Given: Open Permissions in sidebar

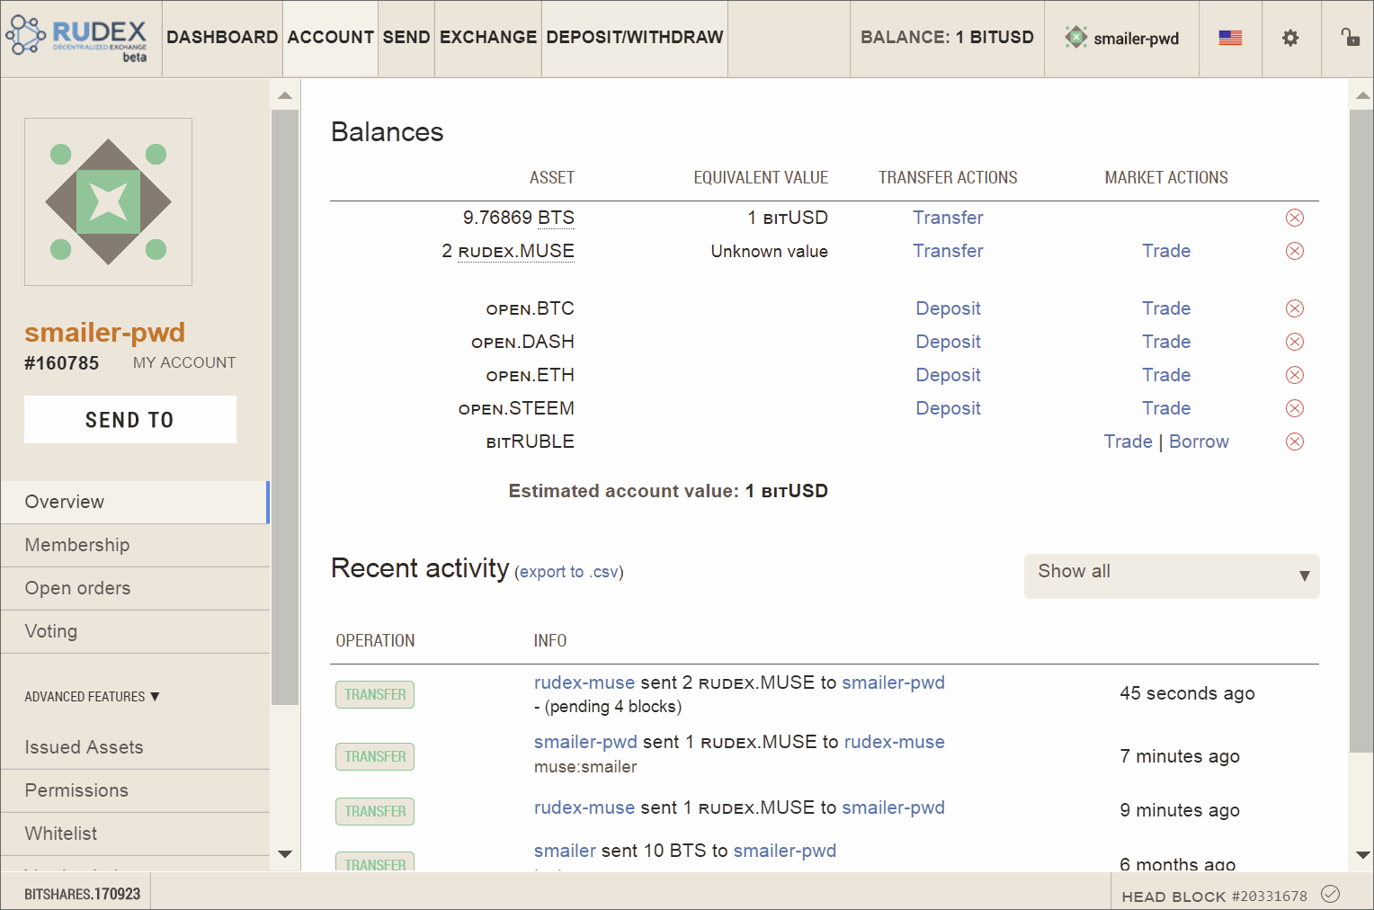Looking at the screenshot, I should [135, 790].
